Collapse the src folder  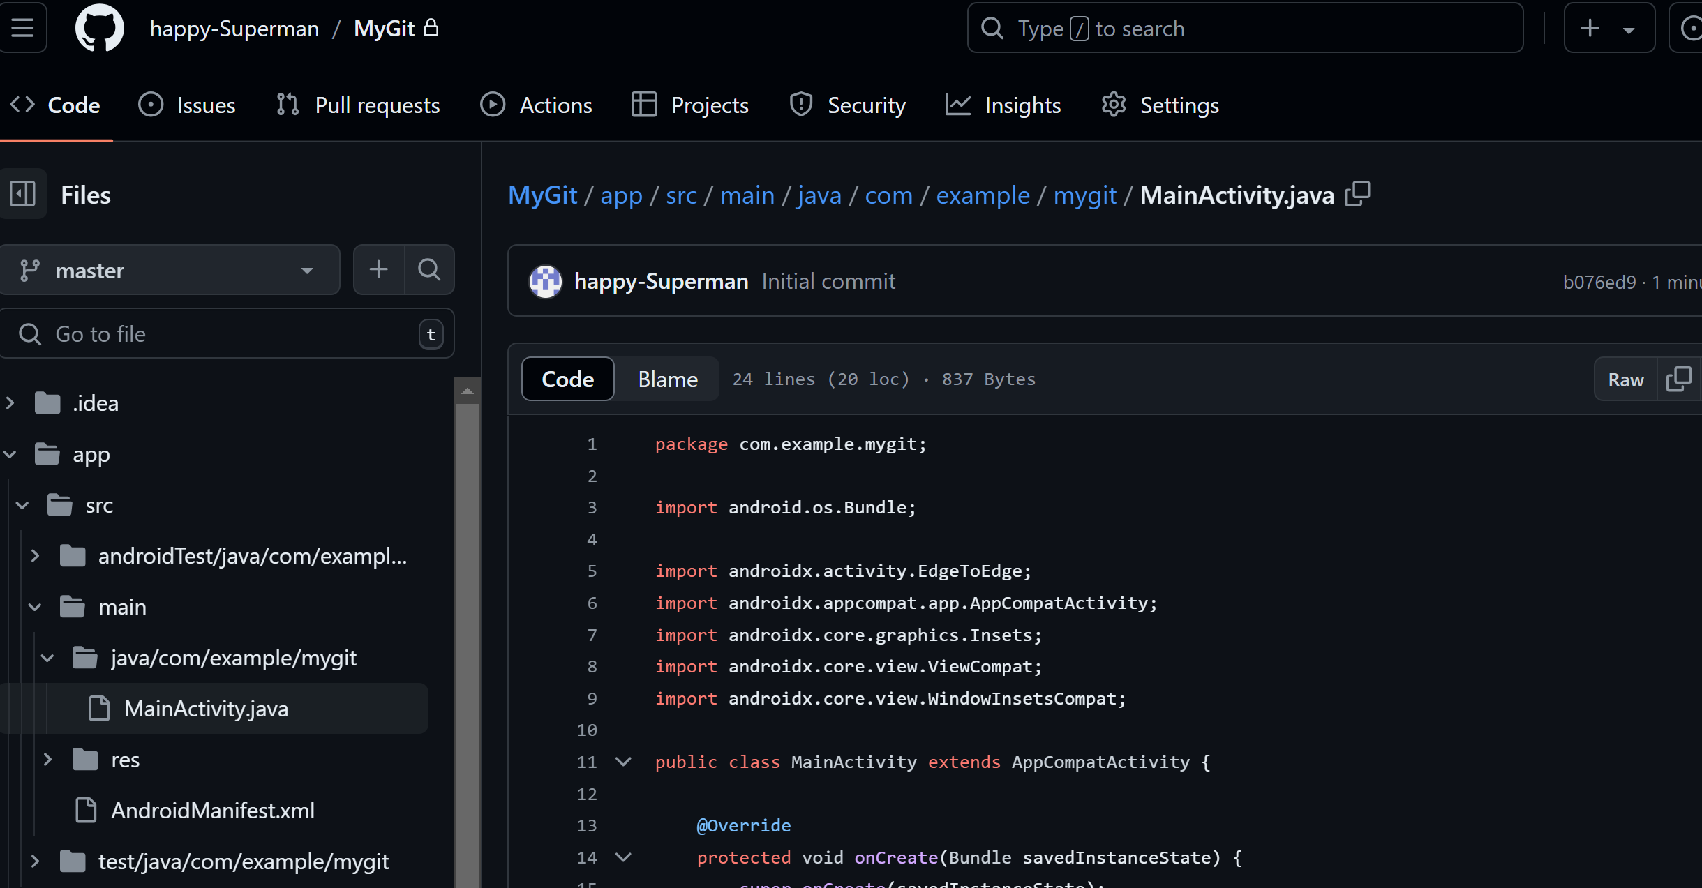22,505
